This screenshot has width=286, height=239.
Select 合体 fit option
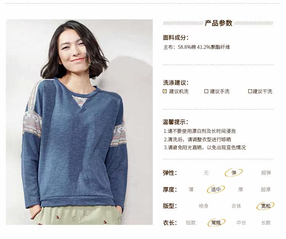(x=236, y=206)
